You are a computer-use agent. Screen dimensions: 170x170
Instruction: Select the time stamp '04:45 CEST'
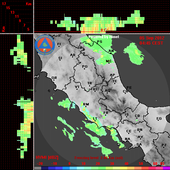[x=151, y=43]
